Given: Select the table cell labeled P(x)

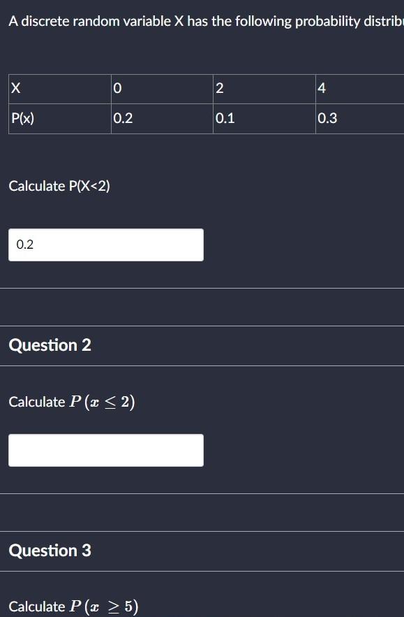Looking at the screenshot, I should 59,118.
